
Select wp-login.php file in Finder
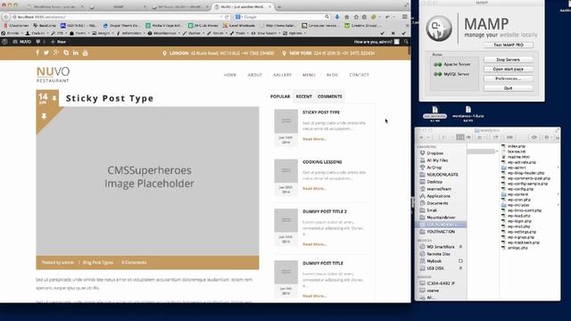coord(519,221)
